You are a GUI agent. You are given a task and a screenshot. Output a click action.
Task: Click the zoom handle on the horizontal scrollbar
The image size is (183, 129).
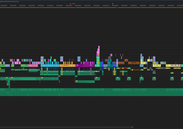132,127
